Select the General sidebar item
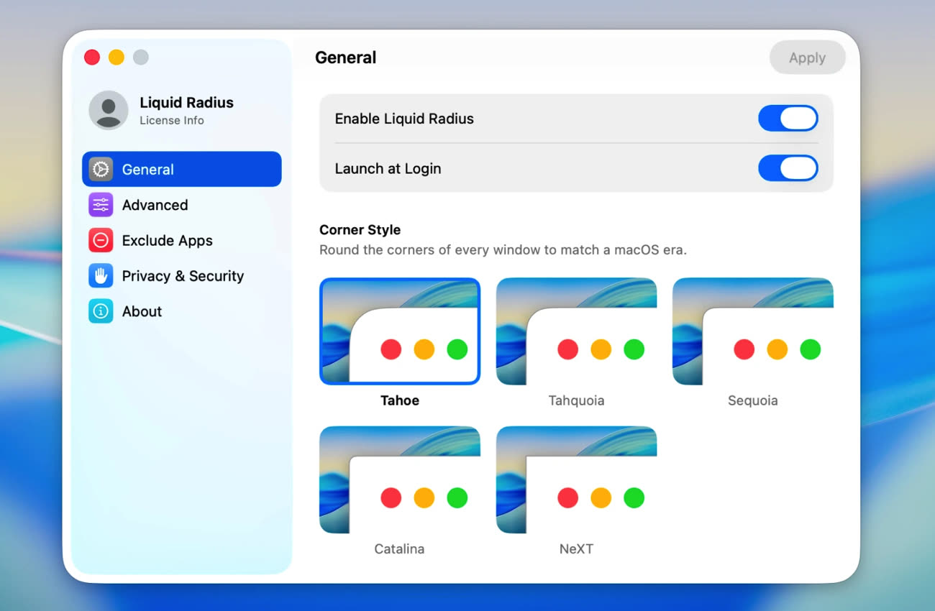 [x=182, y=169]
